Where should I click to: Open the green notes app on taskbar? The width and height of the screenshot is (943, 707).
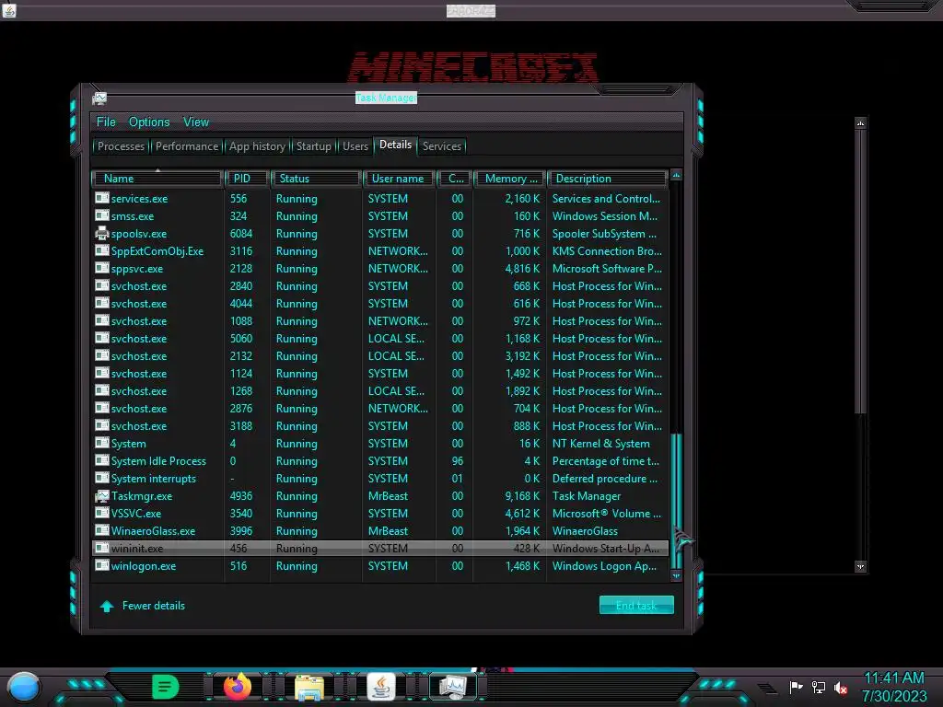point(165,687)
